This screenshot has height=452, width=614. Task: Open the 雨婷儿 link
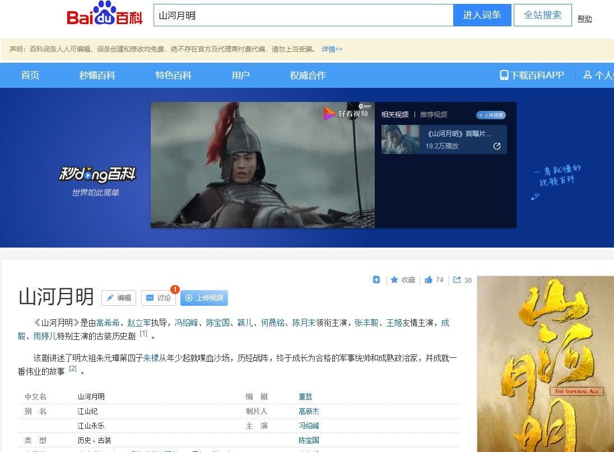pyautogui.click(x=45, y=336)
